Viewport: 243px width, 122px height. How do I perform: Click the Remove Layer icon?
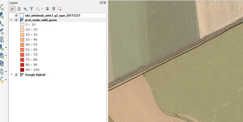pyautogui.click(x=60, y=9)
